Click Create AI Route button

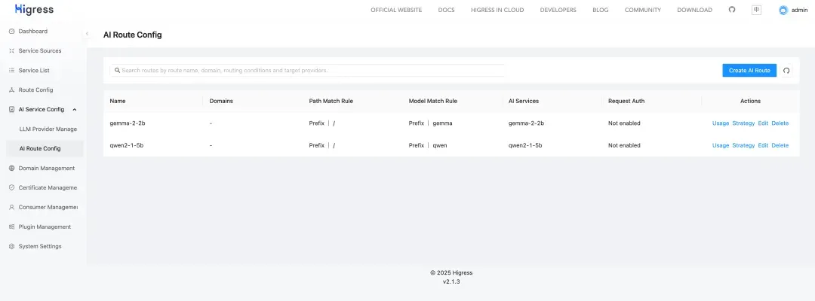749,71
